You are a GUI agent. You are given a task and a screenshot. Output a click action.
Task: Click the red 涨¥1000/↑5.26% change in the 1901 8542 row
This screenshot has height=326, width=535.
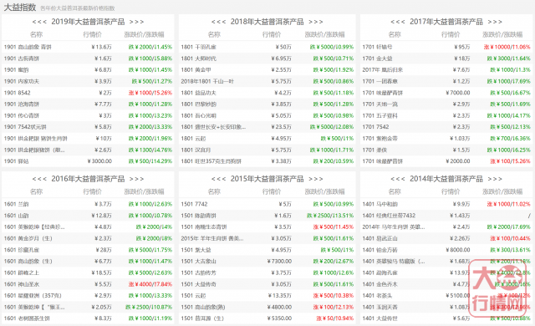coord(150,93)
